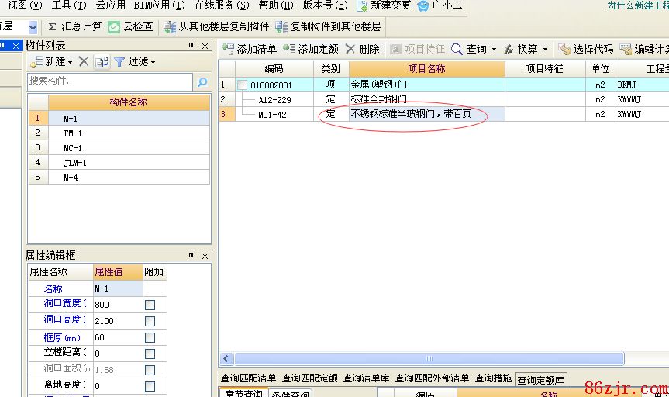Click 从其他楼层复制构件 toolbar icon

[x=170, y=26]
